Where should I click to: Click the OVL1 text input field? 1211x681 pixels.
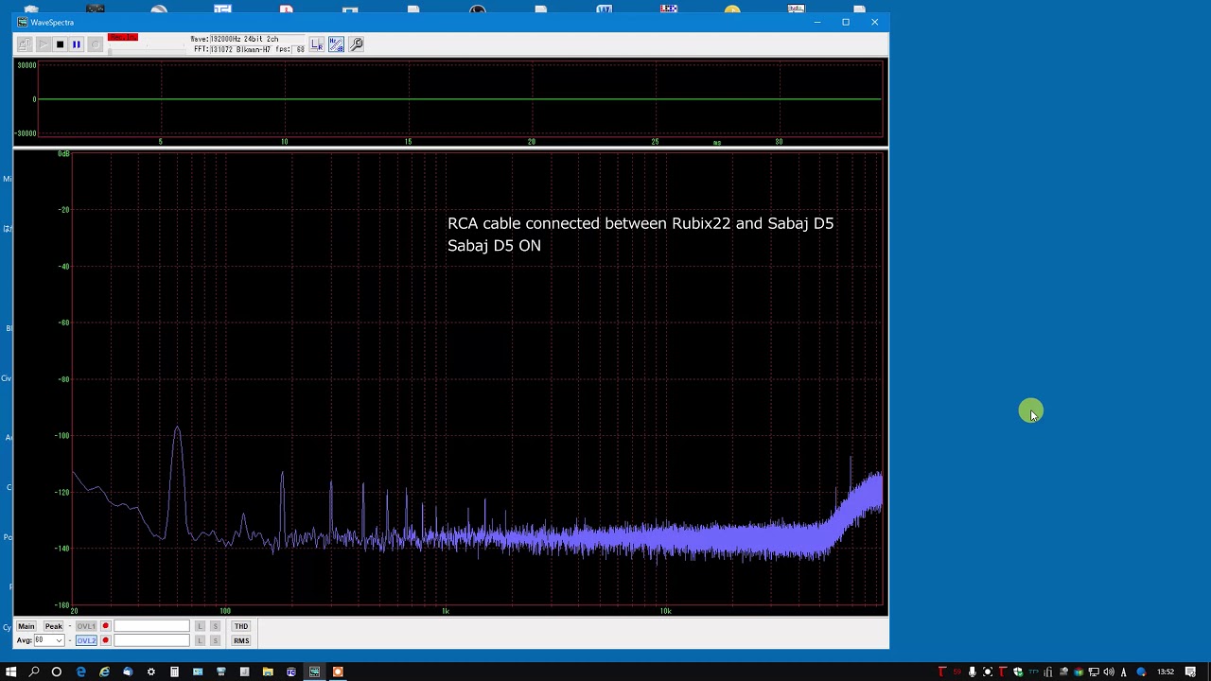click(x=151, y=626)
